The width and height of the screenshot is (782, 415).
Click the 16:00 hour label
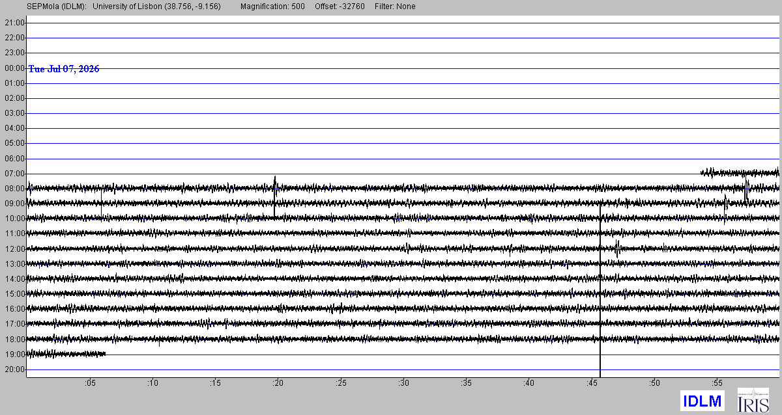tap(14, 309)
